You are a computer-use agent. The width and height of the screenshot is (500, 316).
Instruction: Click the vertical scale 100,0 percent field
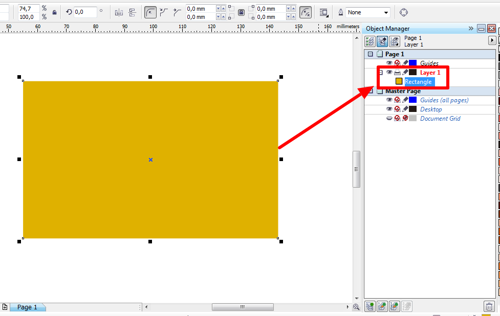pyautogui.click(x=29, y=17)
